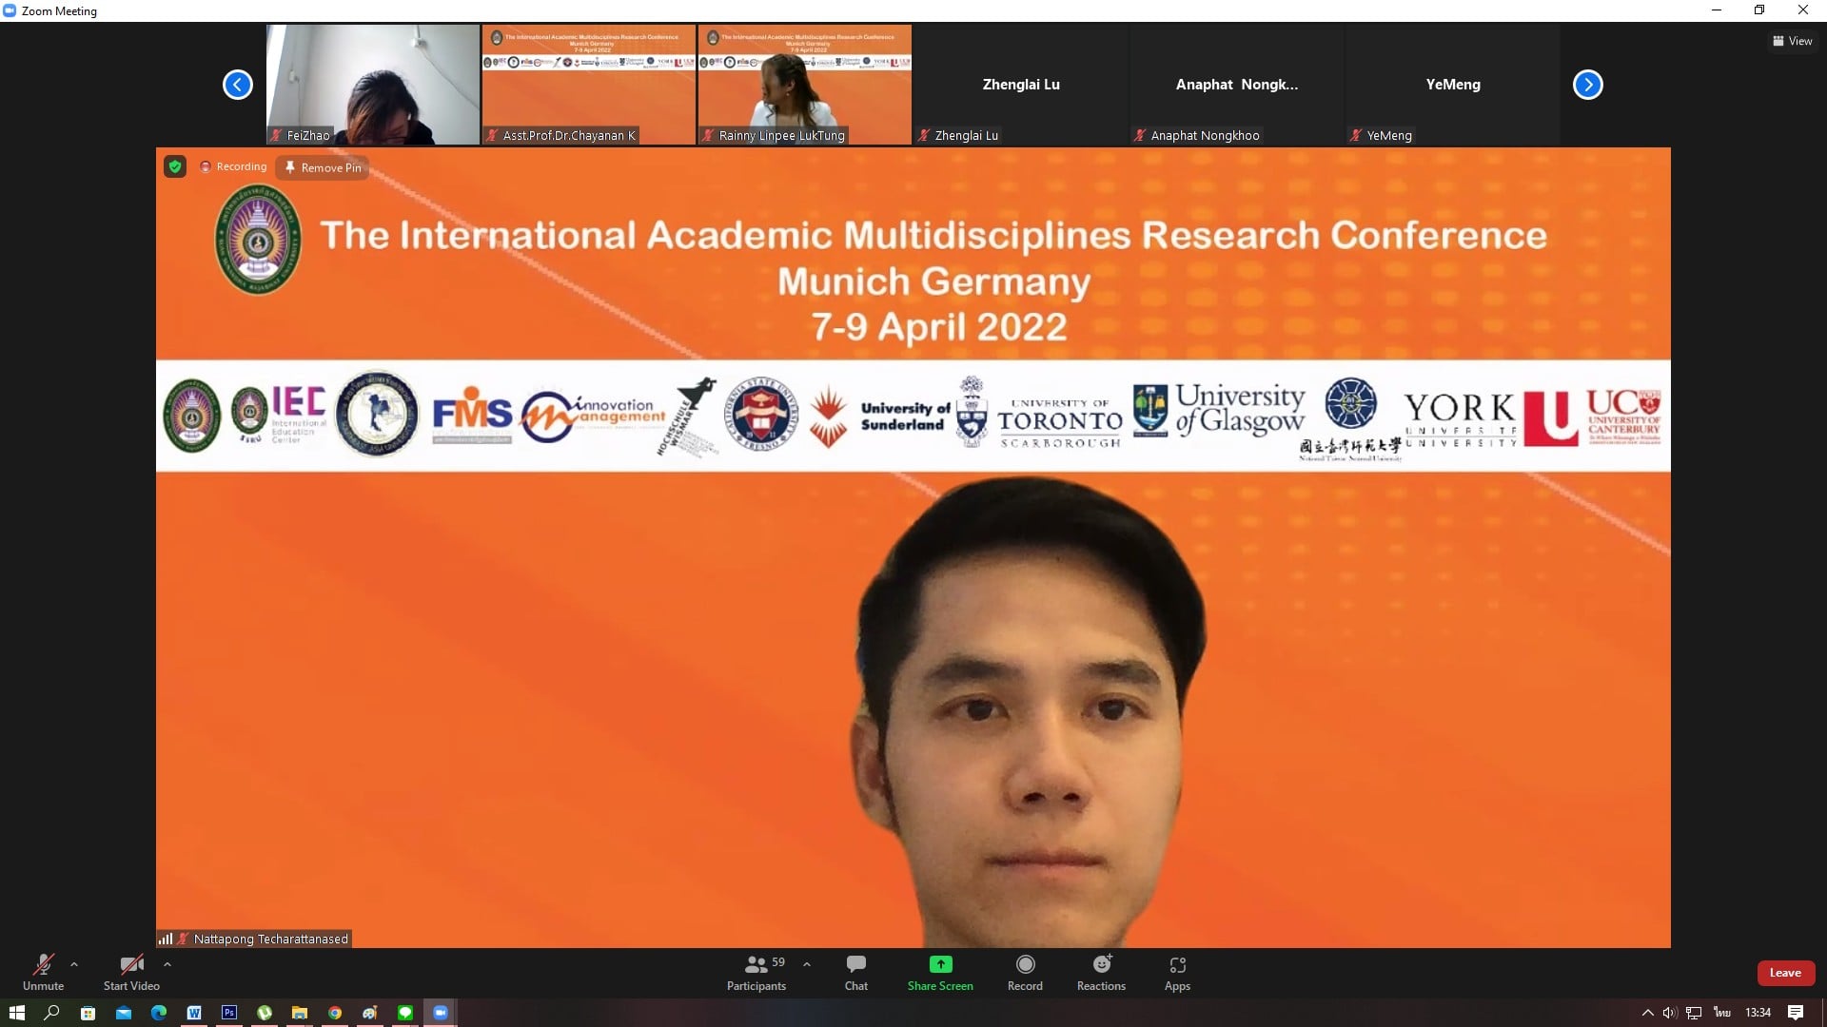Click the Share Screen icon
Viewport: 1827px width, 1027px height.
tap(940, 965)
